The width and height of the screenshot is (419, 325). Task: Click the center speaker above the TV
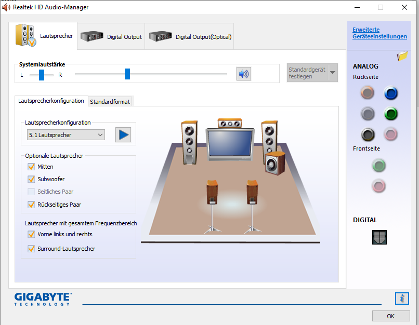pyautogui.click(x=230, y=123)
